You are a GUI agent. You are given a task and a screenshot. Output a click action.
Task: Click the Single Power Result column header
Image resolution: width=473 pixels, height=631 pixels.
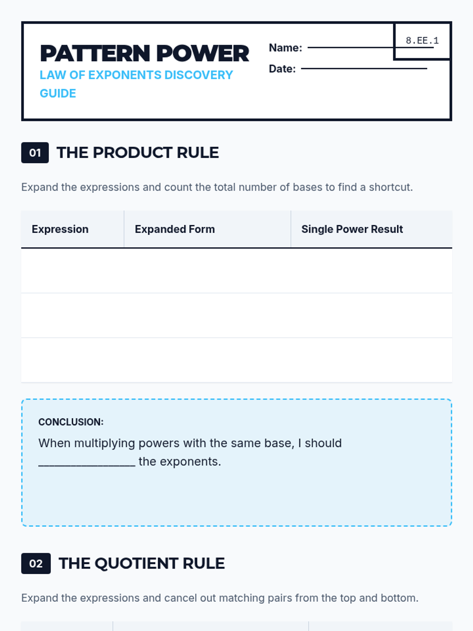pyautogui.click(x=352, y=229)
